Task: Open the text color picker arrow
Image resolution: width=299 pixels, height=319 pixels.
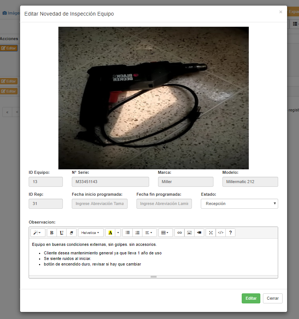Action: click(x=118, y=233)
